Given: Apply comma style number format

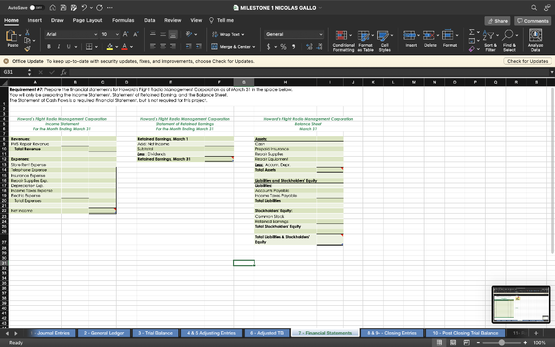Looking at the screenshot, I should [293, 47].
